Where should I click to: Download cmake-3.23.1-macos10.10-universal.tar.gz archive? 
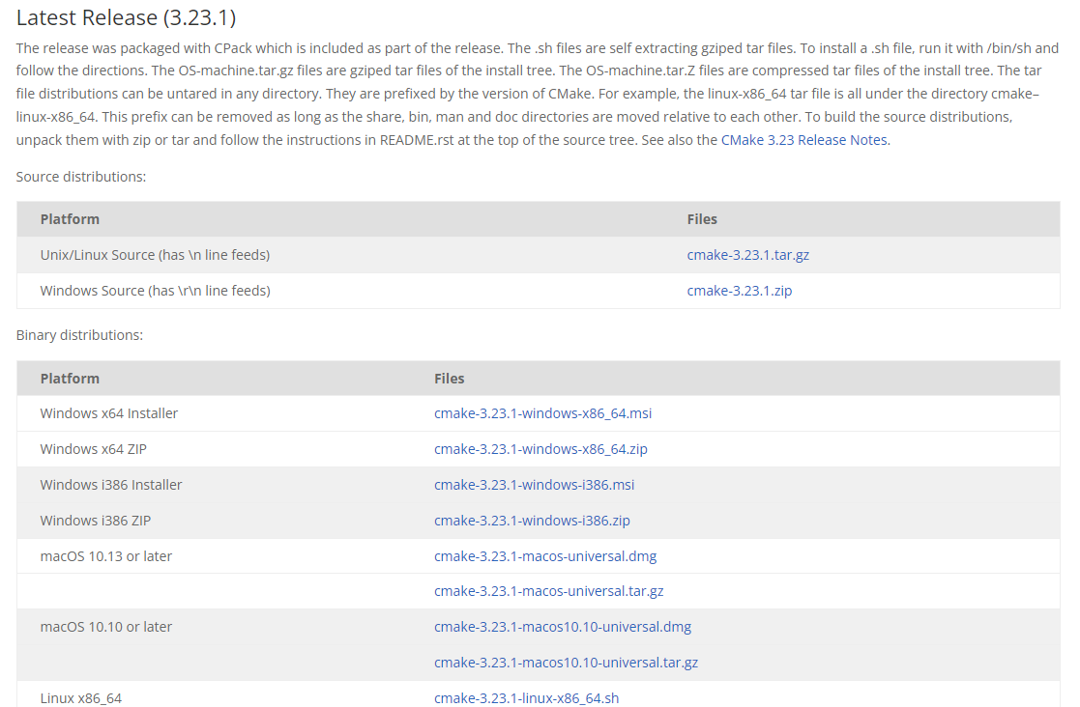566,663
